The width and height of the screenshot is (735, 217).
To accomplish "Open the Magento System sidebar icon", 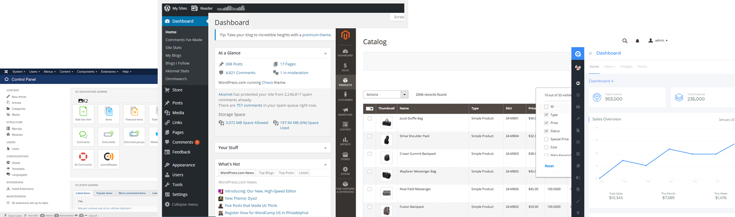I will tap(345, 171).
